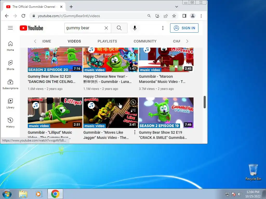
Task: Go back with the browser back arrow
Action: click(x=6, y=16)
